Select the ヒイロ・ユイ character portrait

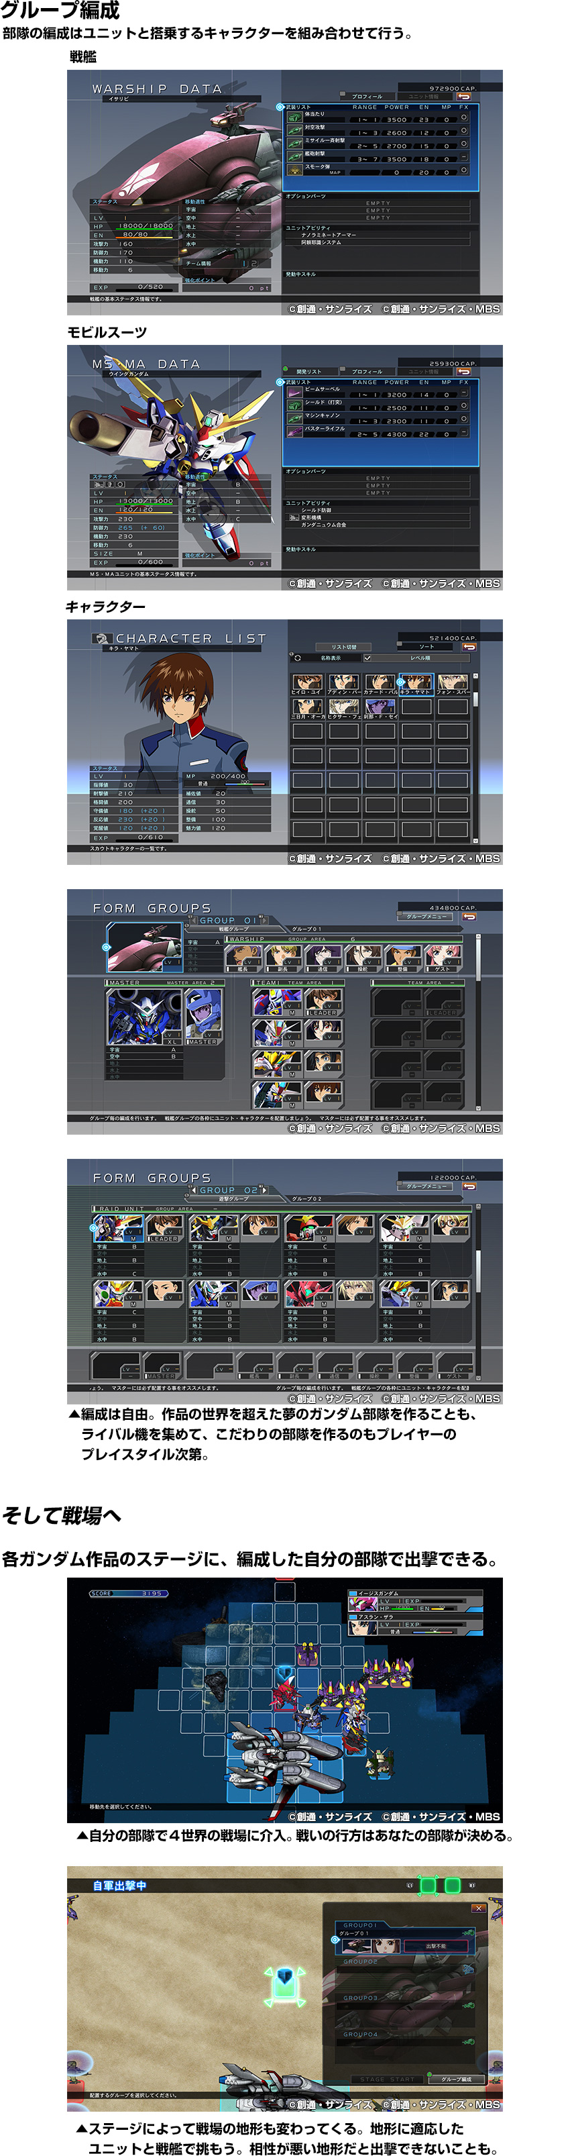pyautogui.click(x=307, y=684)
